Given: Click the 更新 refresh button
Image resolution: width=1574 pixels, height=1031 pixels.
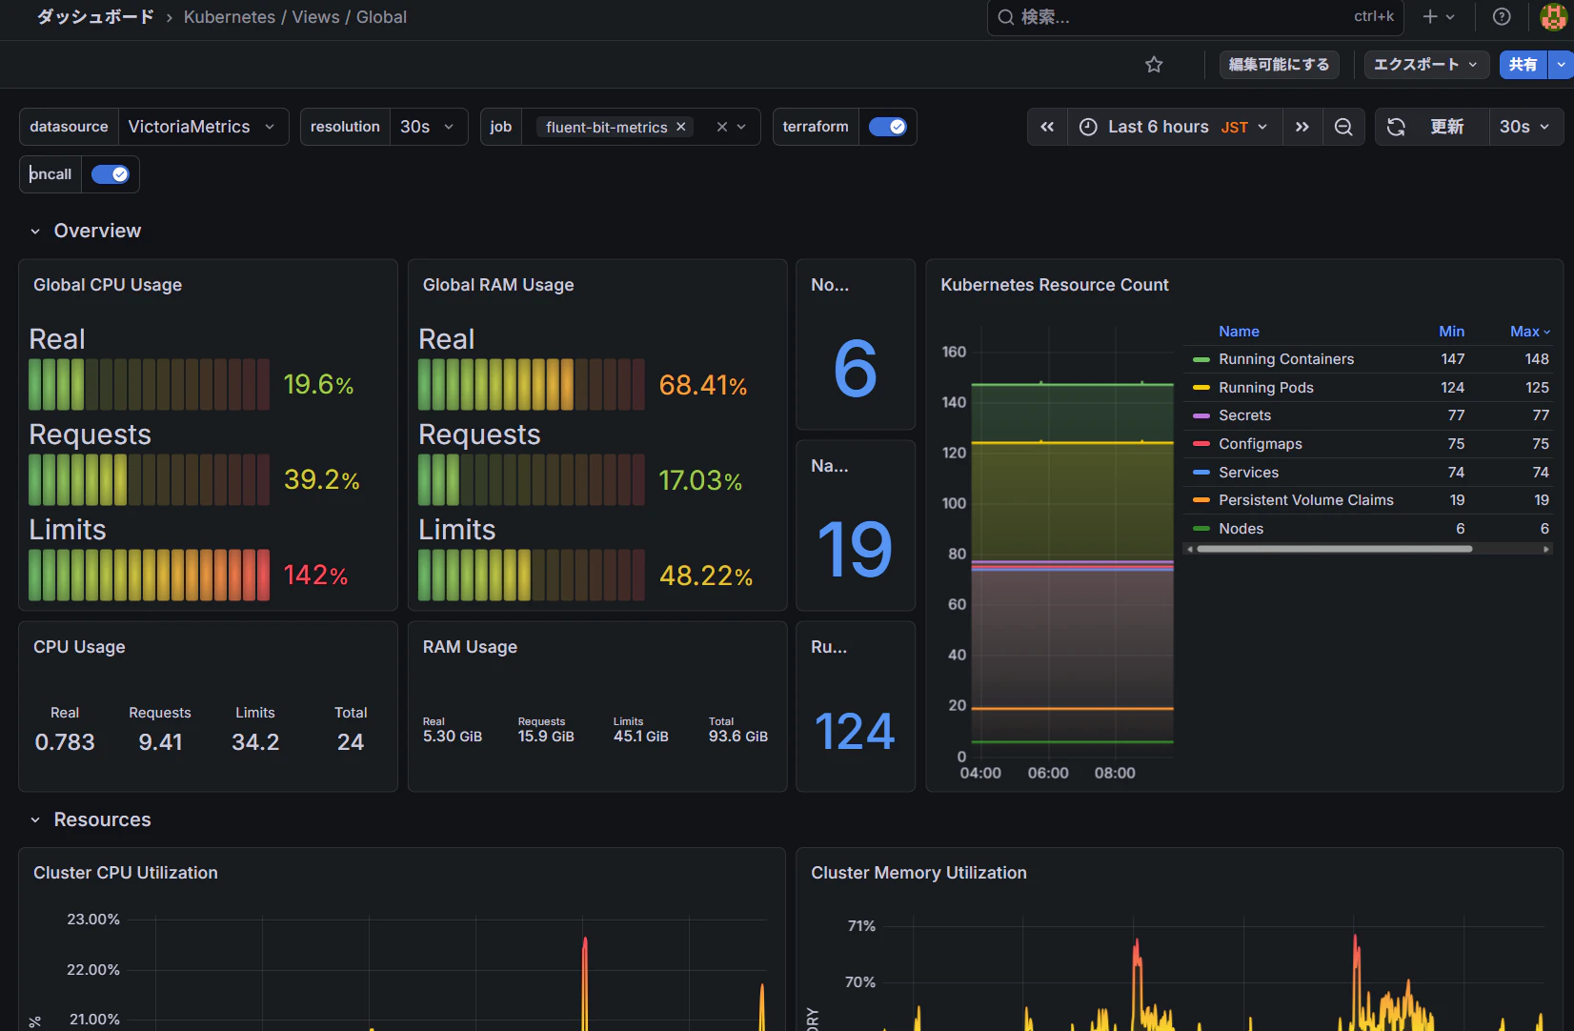Looking at the screenshot, I should [1446, 127].
